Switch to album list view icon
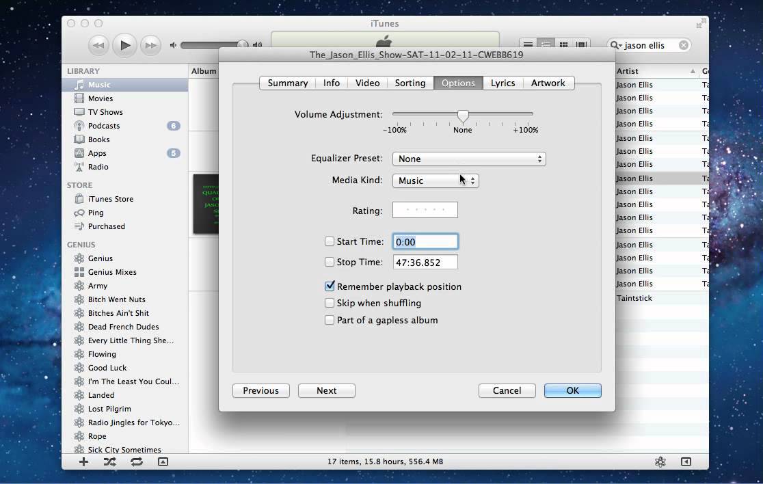Viewport: 763px width, 484px height. [x=546, y=44]
